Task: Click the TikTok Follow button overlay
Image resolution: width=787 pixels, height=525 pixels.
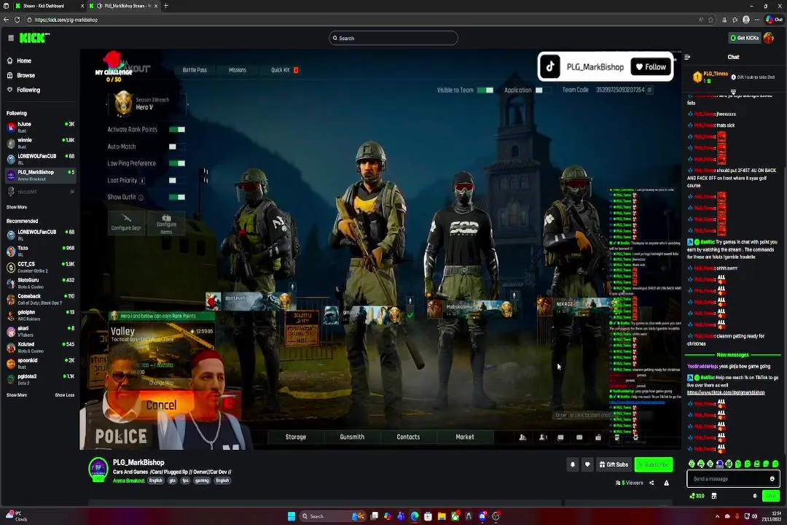Action: point(651,67)
